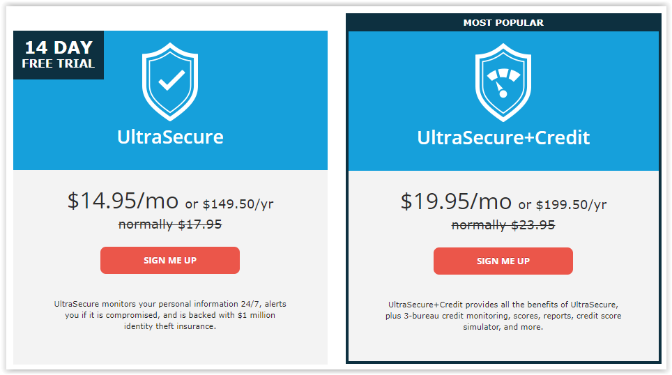
Task: Click the UltraSecure+Credit plan title
Action: click(x=503, y=138)
